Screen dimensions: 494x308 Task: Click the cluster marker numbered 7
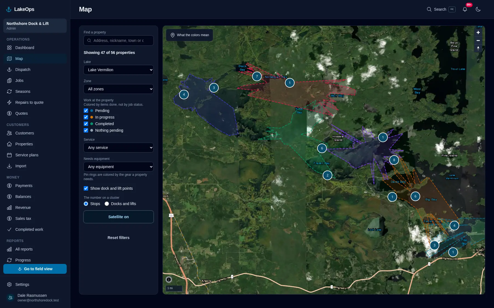click(x=257, y=76)
